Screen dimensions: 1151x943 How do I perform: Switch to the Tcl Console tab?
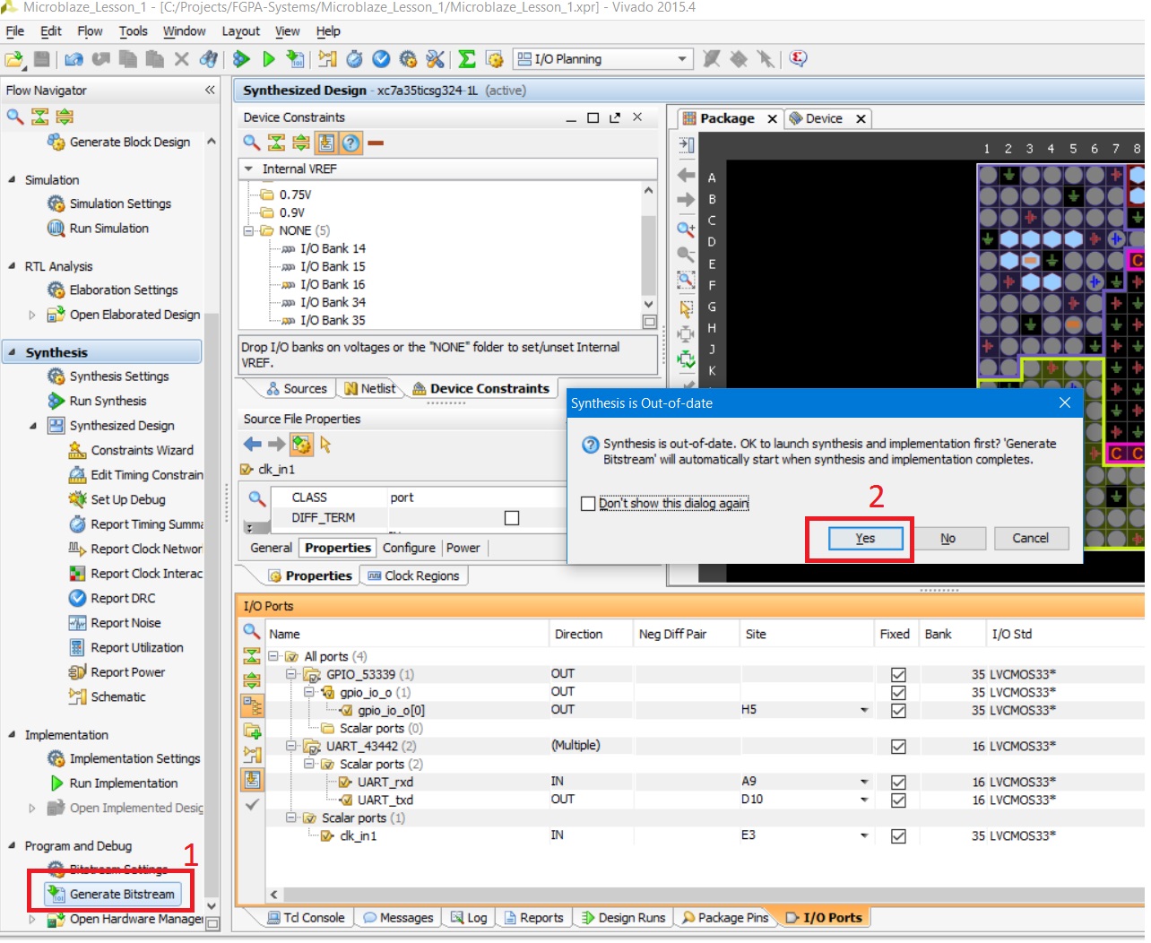pos(305,918)
